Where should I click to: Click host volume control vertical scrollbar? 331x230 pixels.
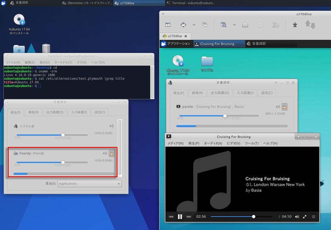click(120, 147)
